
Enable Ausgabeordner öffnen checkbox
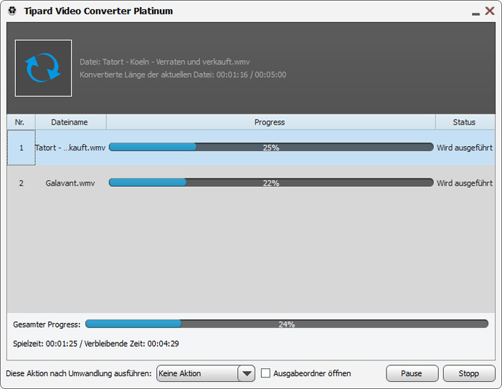coord(265,373)
